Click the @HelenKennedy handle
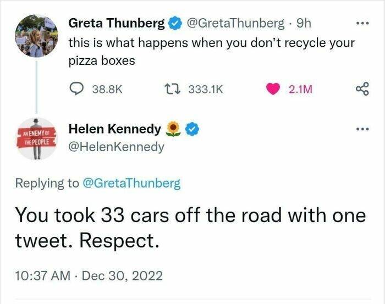The width and height of the screenshot is (385, 304). point(116,146)
